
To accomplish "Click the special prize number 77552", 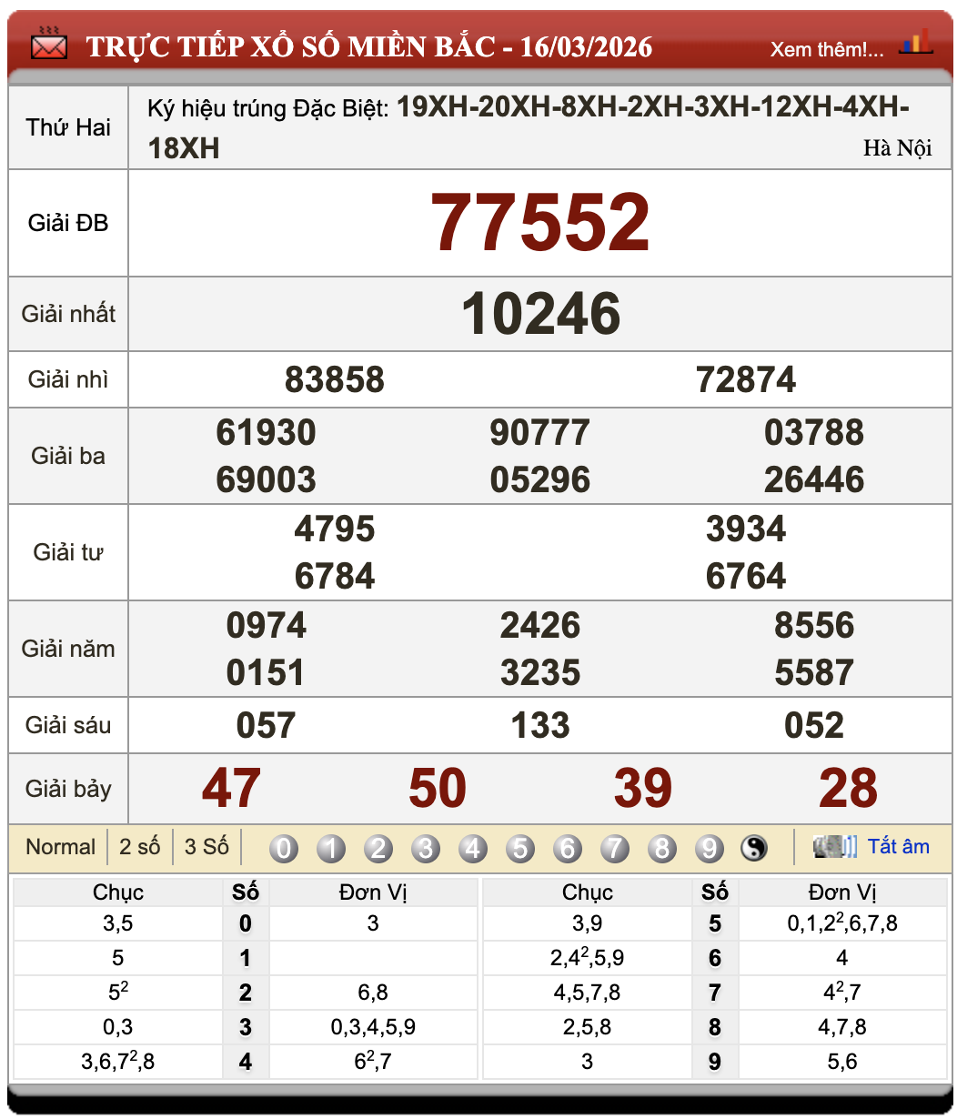I will 540,223.
